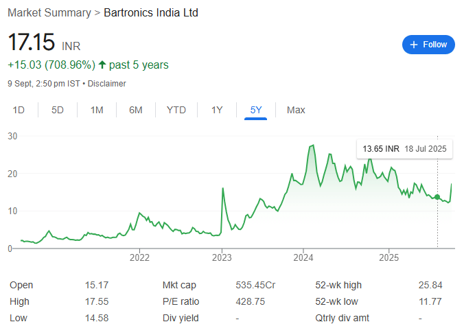Click the 52-wk low value 11.77
The width and height of the screenshot is (475, 335).
pos(430,301)
